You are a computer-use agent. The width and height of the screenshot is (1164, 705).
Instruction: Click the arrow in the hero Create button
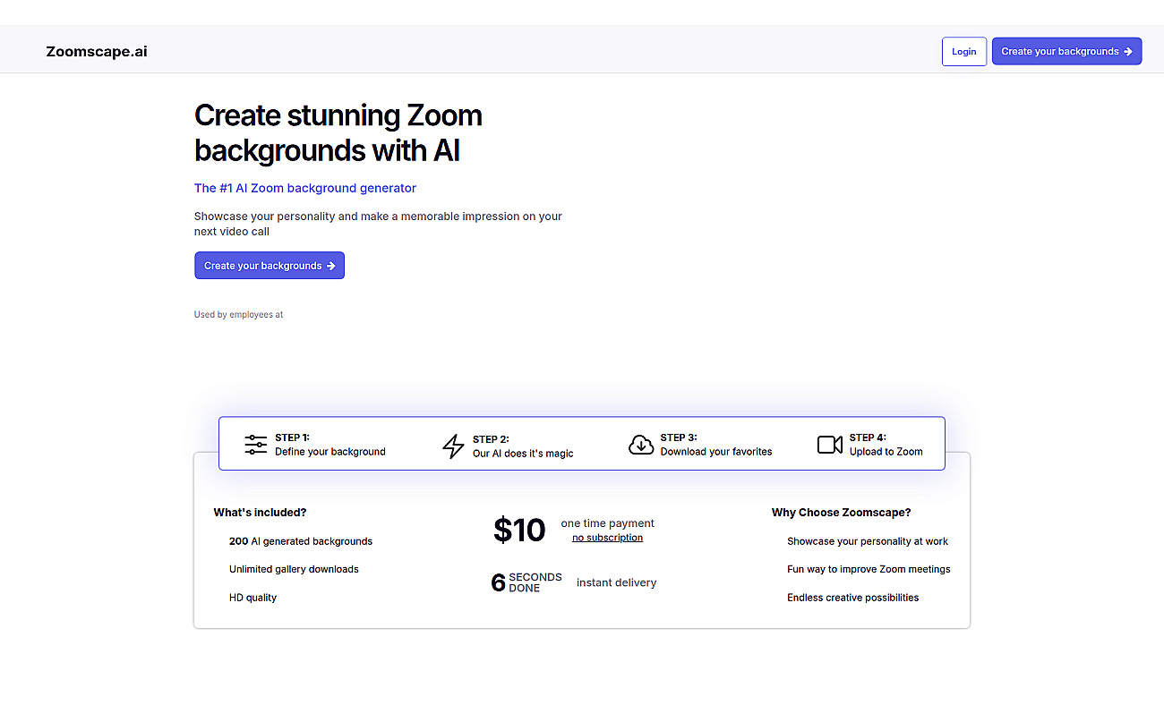[x=330, y=266]
